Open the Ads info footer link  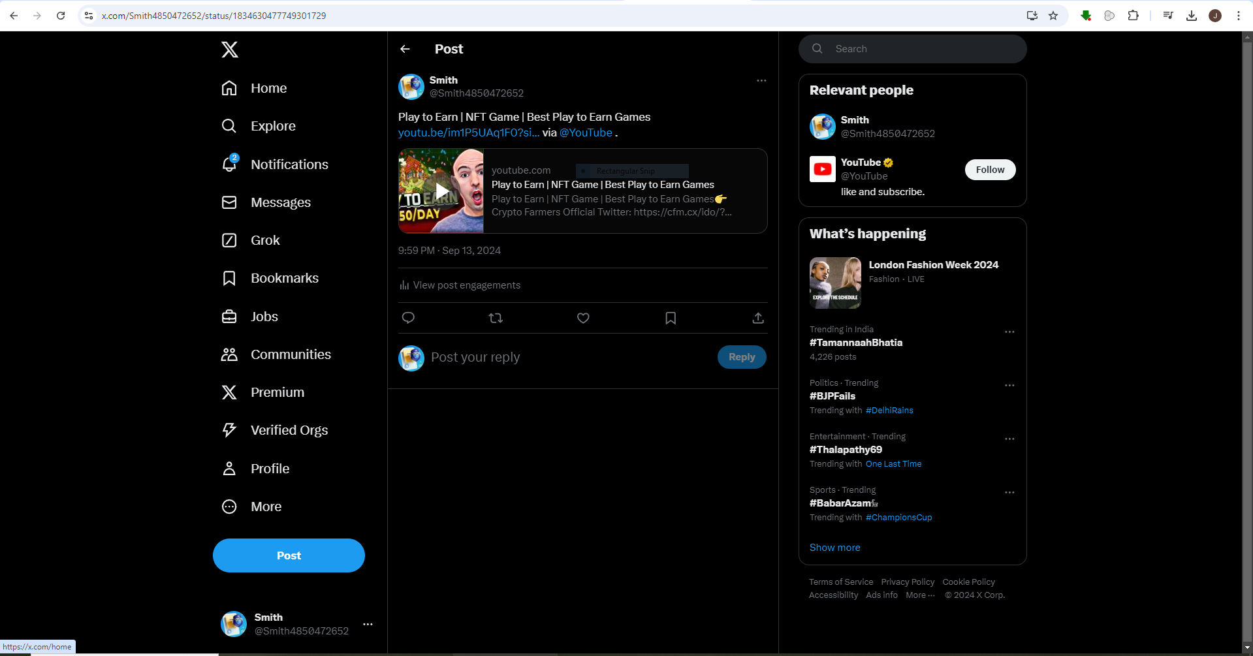(x=882, y=595)
